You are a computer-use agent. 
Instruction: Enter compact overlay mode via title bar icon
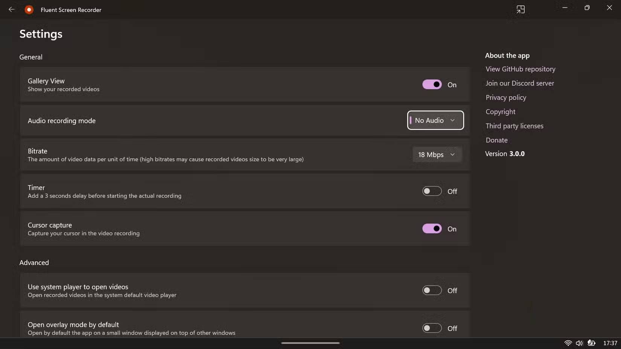pos(521,9)
